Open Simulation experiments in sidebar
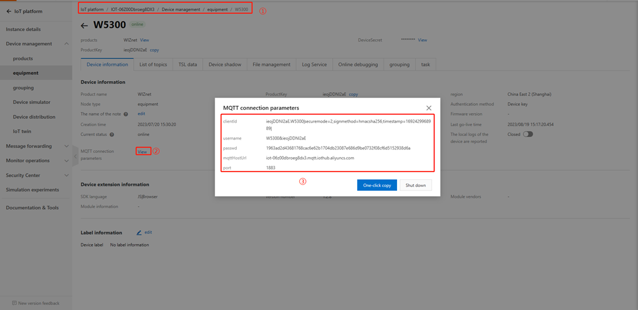This screenshot has height=310, width=638. [32, 190]
